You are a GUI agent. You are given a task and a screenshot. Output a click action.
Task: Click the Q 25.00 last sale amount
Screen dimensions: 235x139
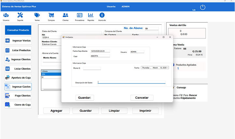coord(197,51)
